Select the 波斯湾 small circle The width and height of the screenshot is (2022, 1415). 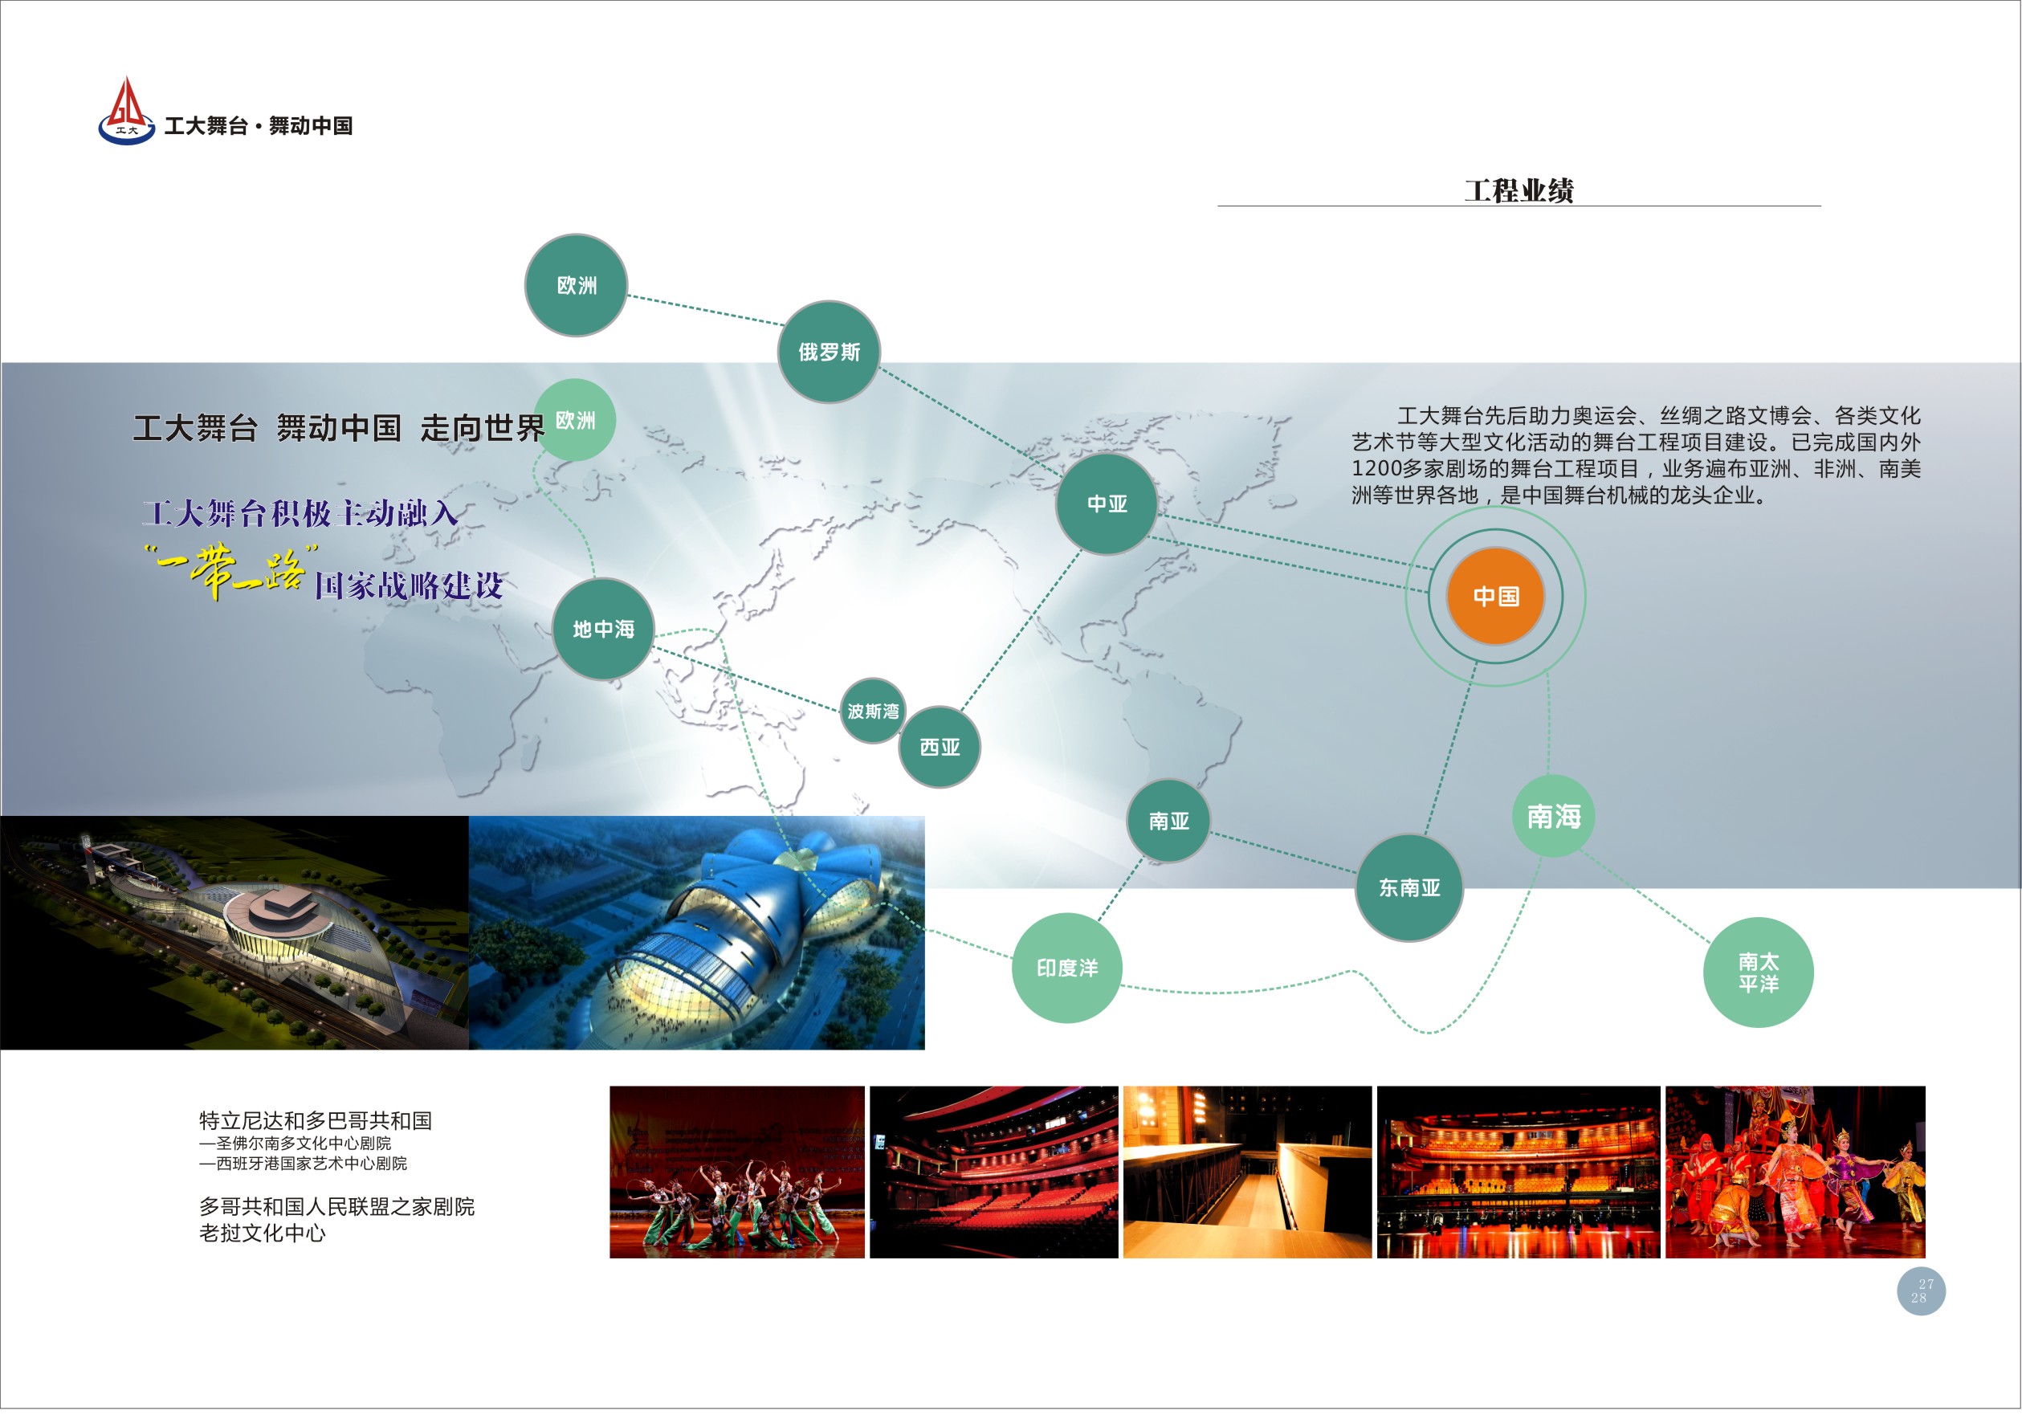872,711
